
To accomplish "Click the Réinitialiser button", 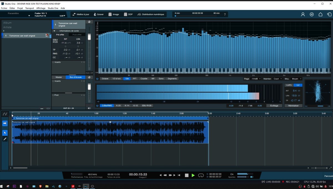I will point(293,106).
